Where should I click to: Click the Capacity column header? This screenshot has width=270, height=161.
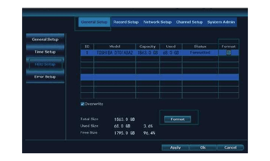coord(148,46)
